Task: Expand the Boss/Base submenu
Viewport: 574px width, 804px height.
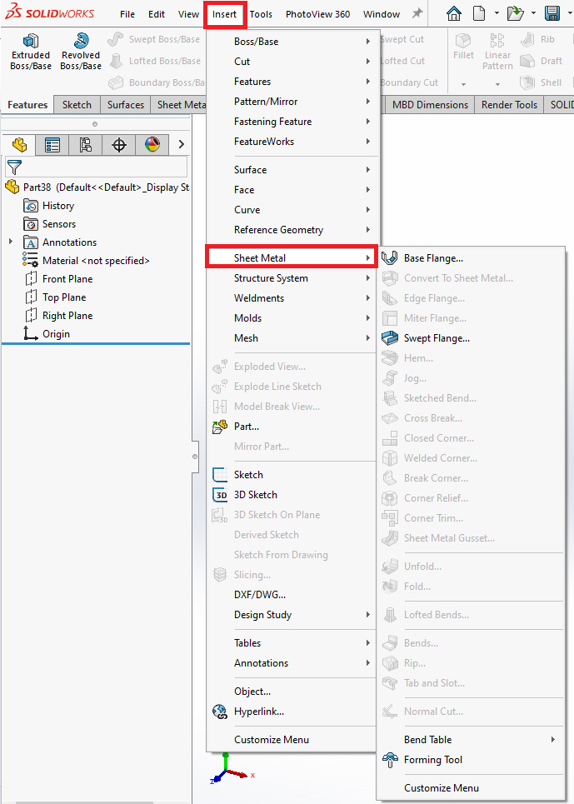Action: (292, 42)
